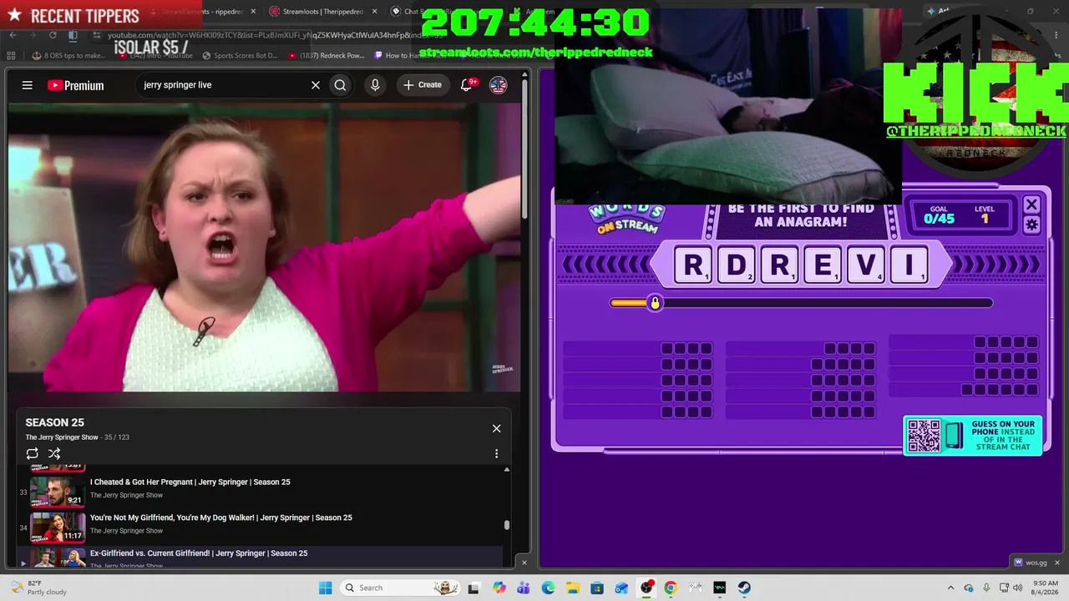Open Microsoft Edge from the taskbar
Viewport: 1069px width, 601px height.
(x=548, y=588)
